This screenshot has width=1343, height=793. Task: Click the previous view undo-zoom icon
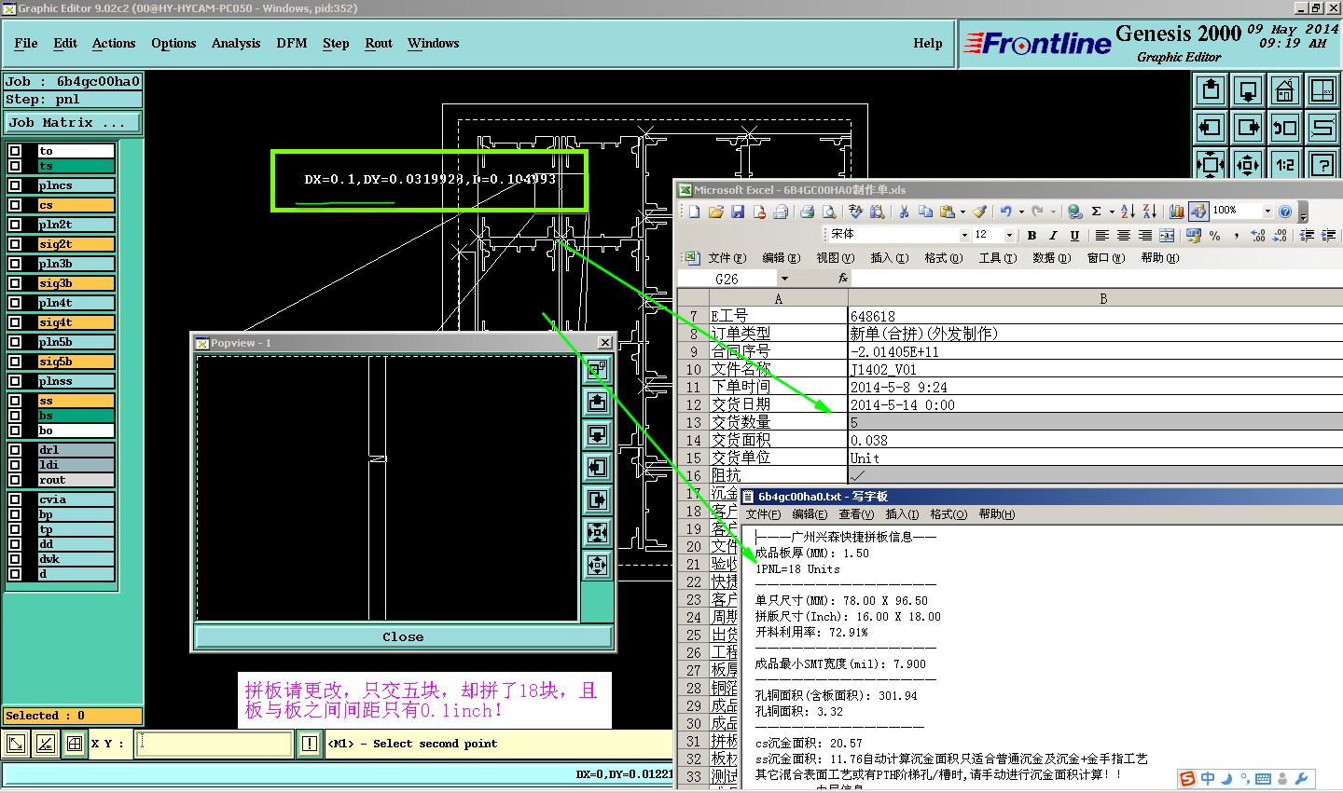pos(1285,128)
